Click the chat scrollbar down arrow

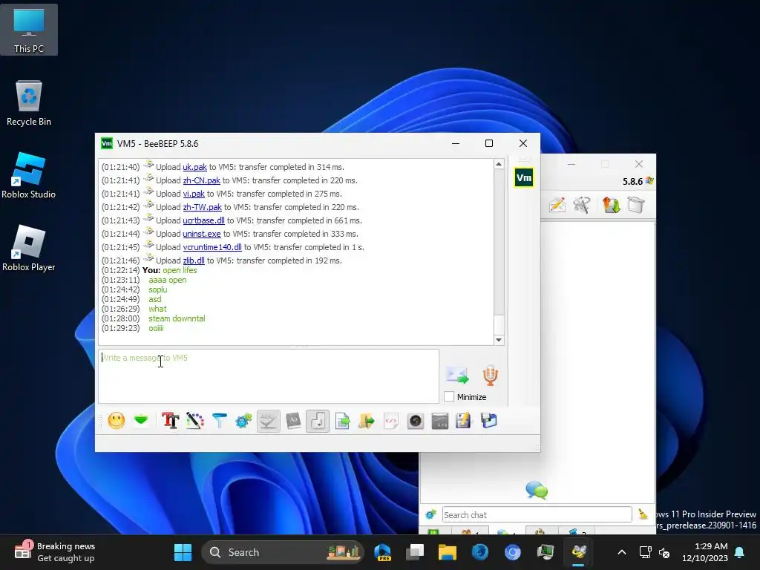[499, 340]
